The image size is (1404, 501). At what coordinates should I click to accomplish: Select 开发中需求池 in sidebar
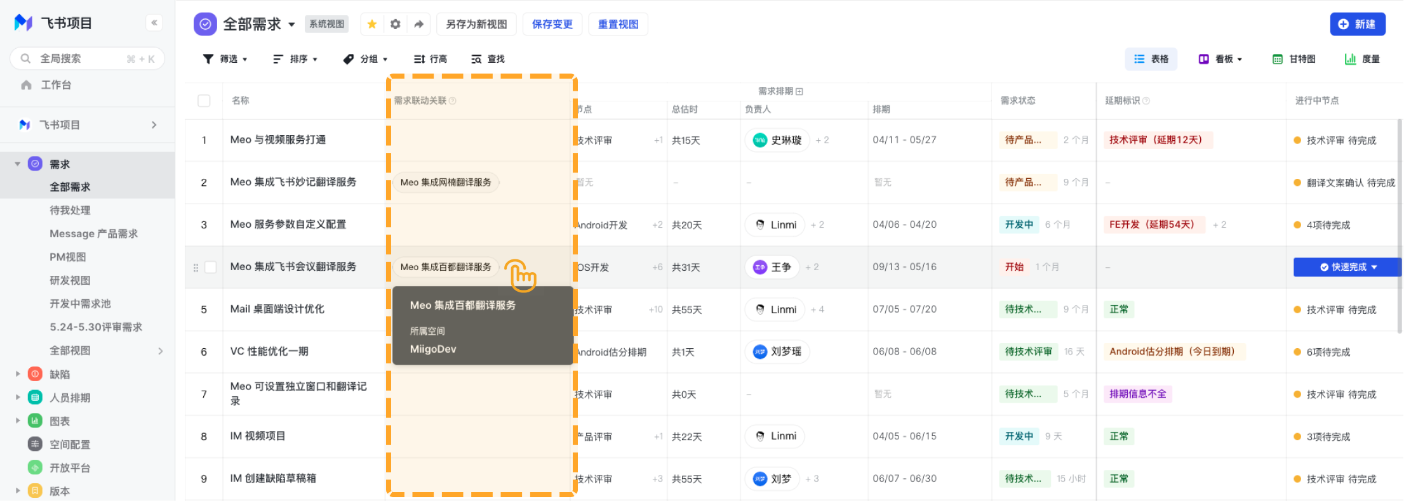[x=80, y=304]
